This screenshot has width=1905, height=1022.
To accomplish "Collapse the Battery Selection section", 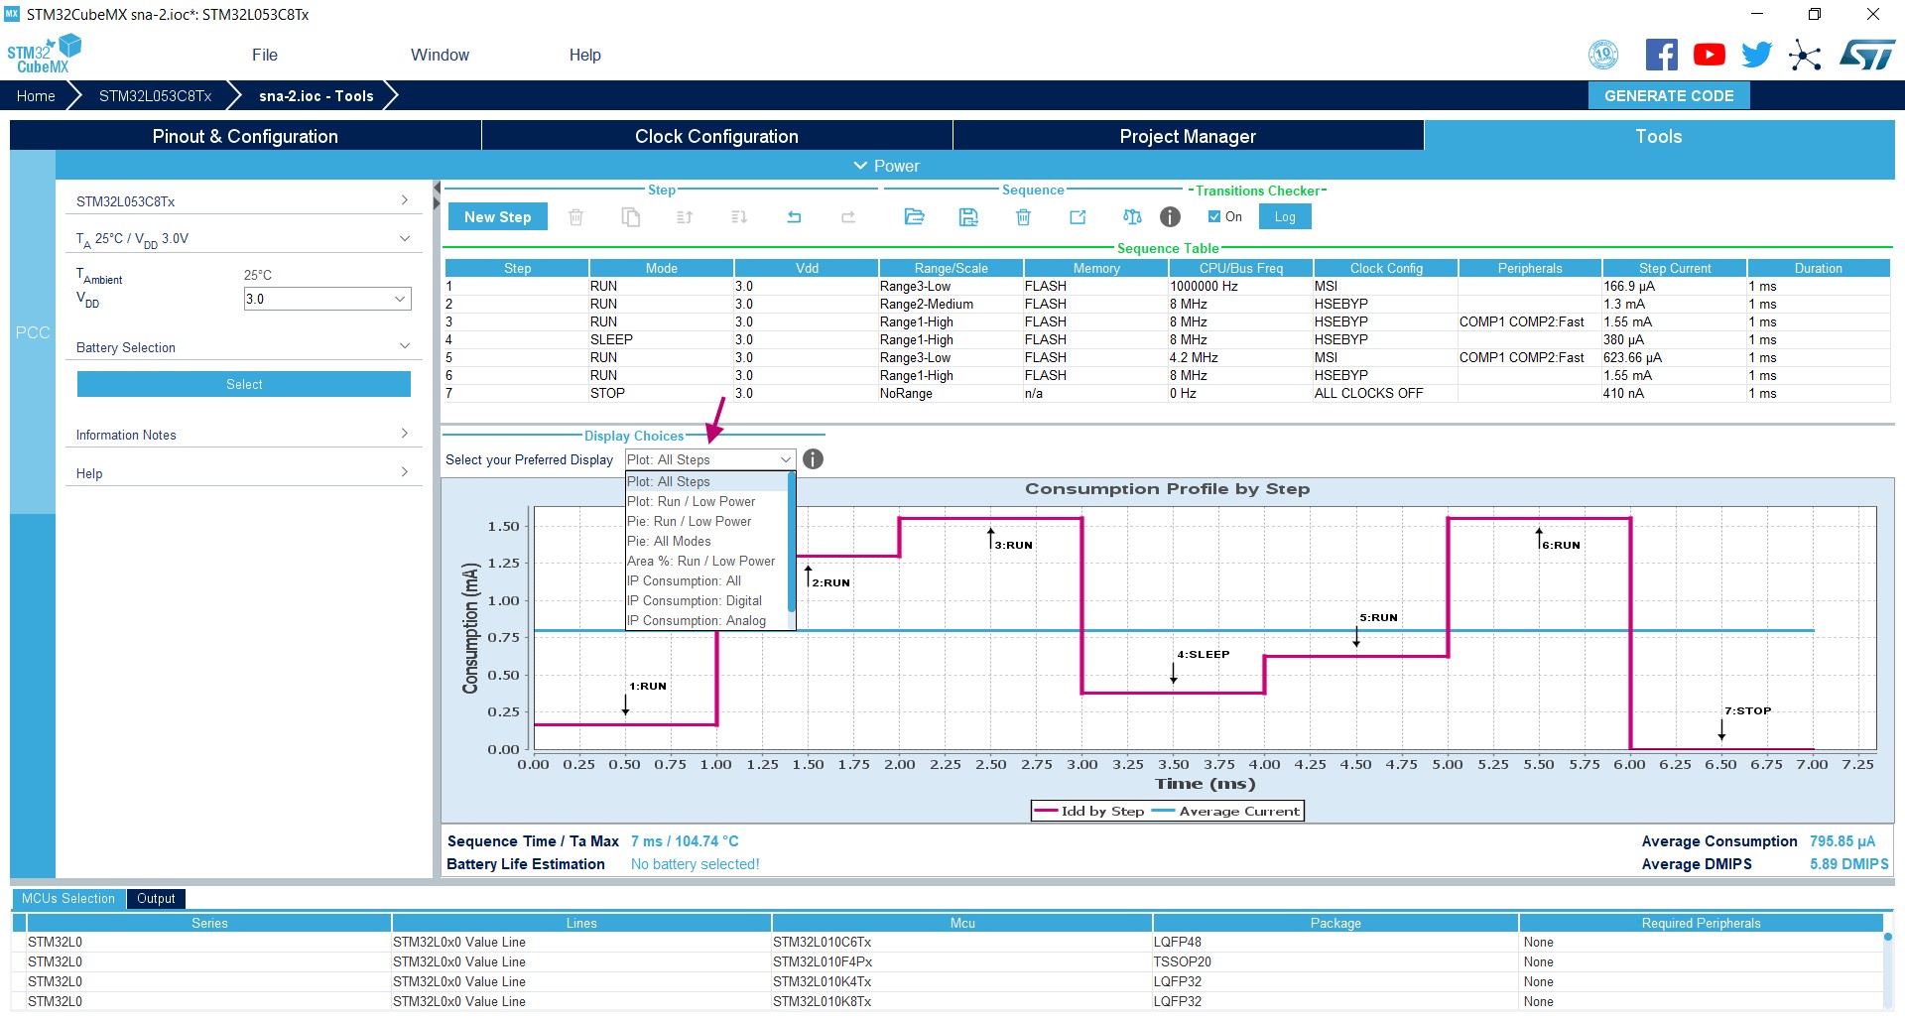I will click(243, 347).
